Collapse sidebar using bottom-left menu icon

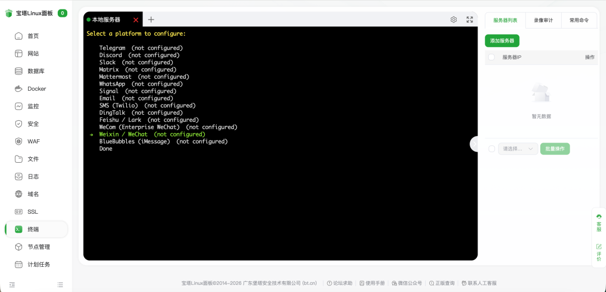[x=12, y=285]
